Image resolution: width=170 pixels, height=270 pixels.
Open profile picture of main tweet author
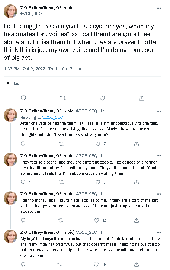pos(10,11)
